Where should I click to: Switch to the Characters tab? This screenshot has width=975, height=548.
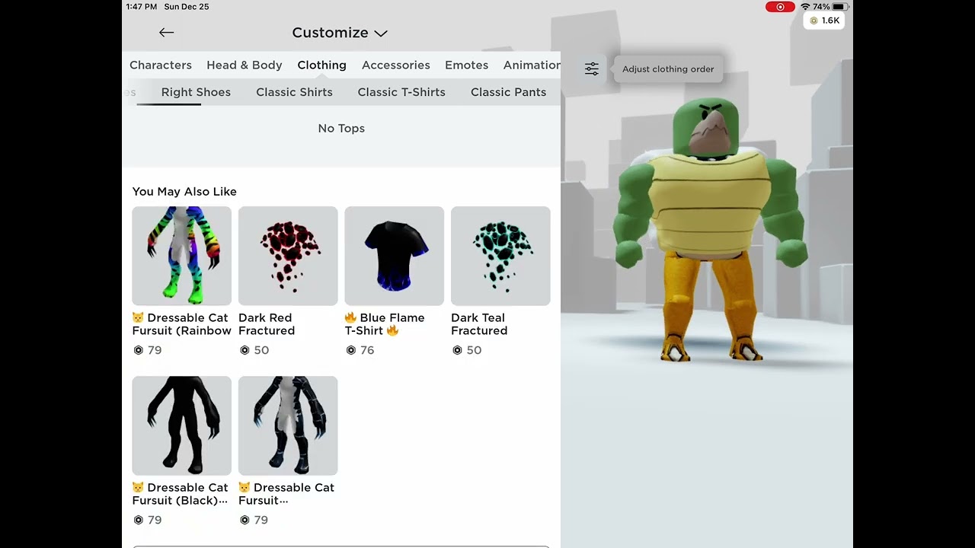[161, 65]
